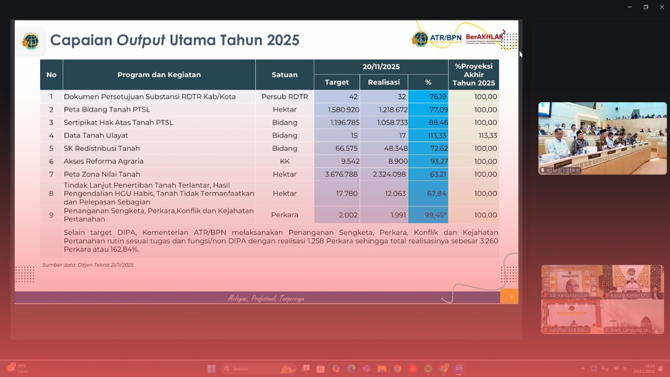The width and height of the screenshot is (670, 377).
Task: Select Adi_KantahSeruyan participant video tile
Action: point(572,281)
